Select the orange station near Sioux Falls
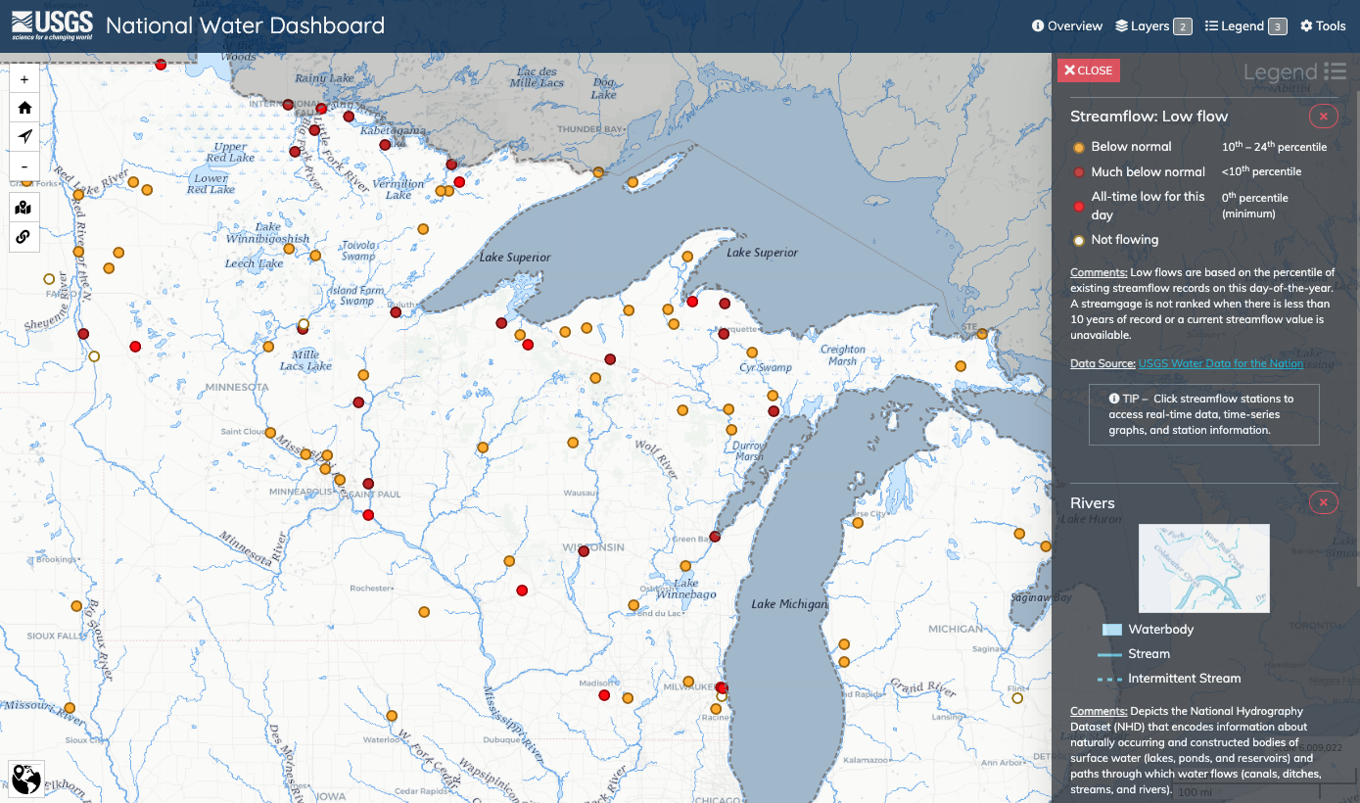The image size is (1360, 803). point(76,606)
